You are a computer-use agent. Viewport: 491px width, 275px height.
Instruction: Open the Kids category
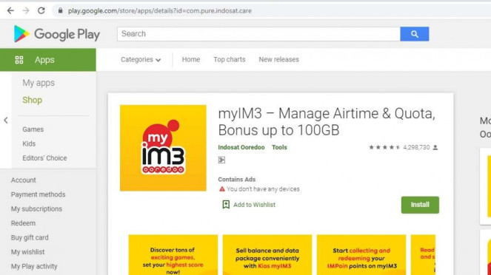29,143
